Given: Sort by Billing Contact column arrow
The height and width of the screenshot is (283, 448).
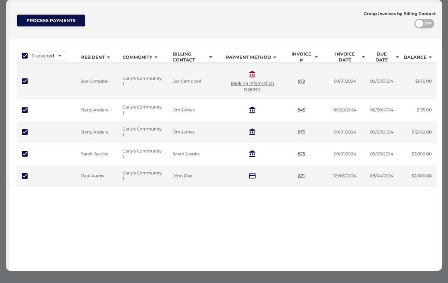Looking at the screenshot, I should tap(211, 57).
